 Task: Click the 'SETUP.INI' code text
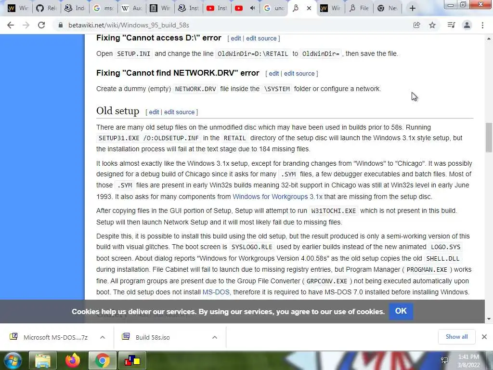click(134, 54)
